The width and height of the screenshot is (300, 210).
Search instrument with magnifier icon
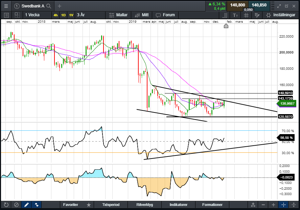[x=49, y=6]
